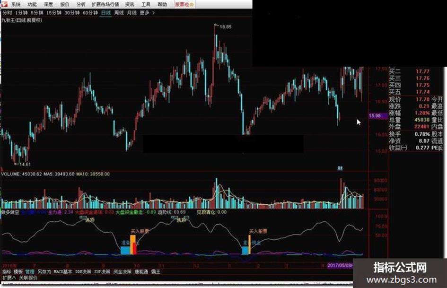The height and width of the screenshot is (288, 447).
Task: Click the application logo icon at top-left
Action: 4,4
